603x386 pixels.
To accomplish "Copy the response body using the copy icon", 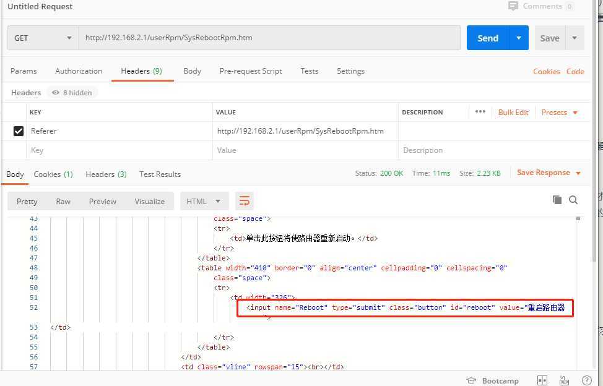I will point(557,200).
